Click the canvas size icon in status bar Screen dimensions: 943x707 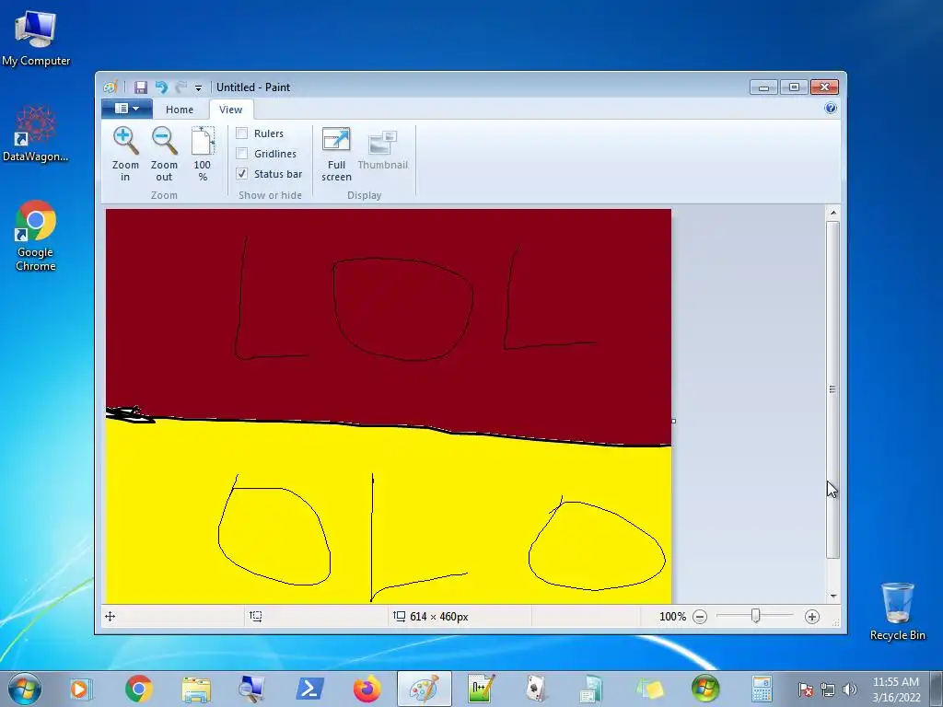[400, 616]
